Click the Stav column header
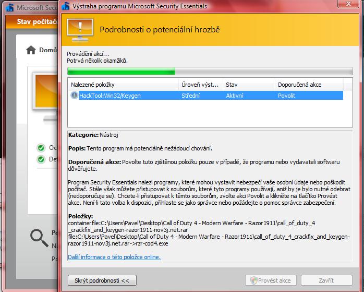The width and height of the screenshot is (364, 292). coord(249,85)
